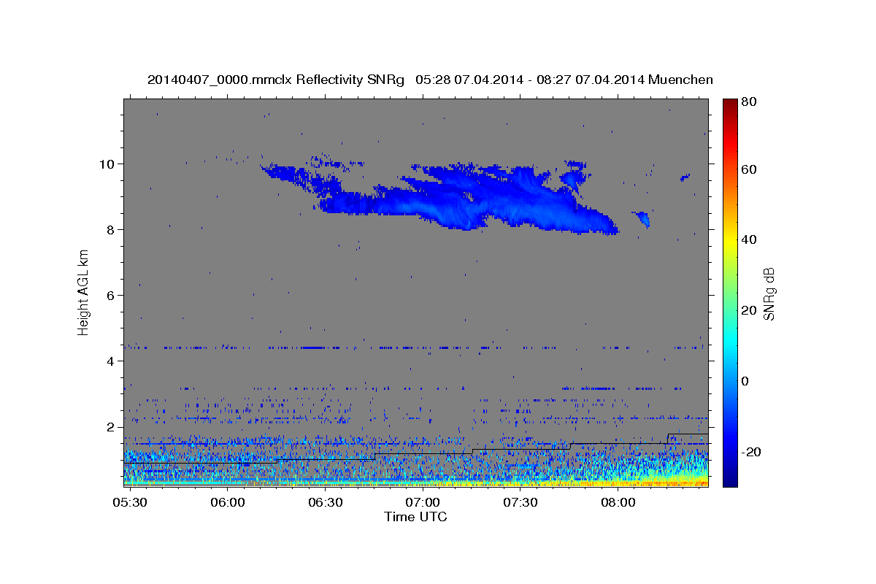This screenshot has width=876, height=584.
Task: Click the colorbar value 0
Action: point(745,381)
